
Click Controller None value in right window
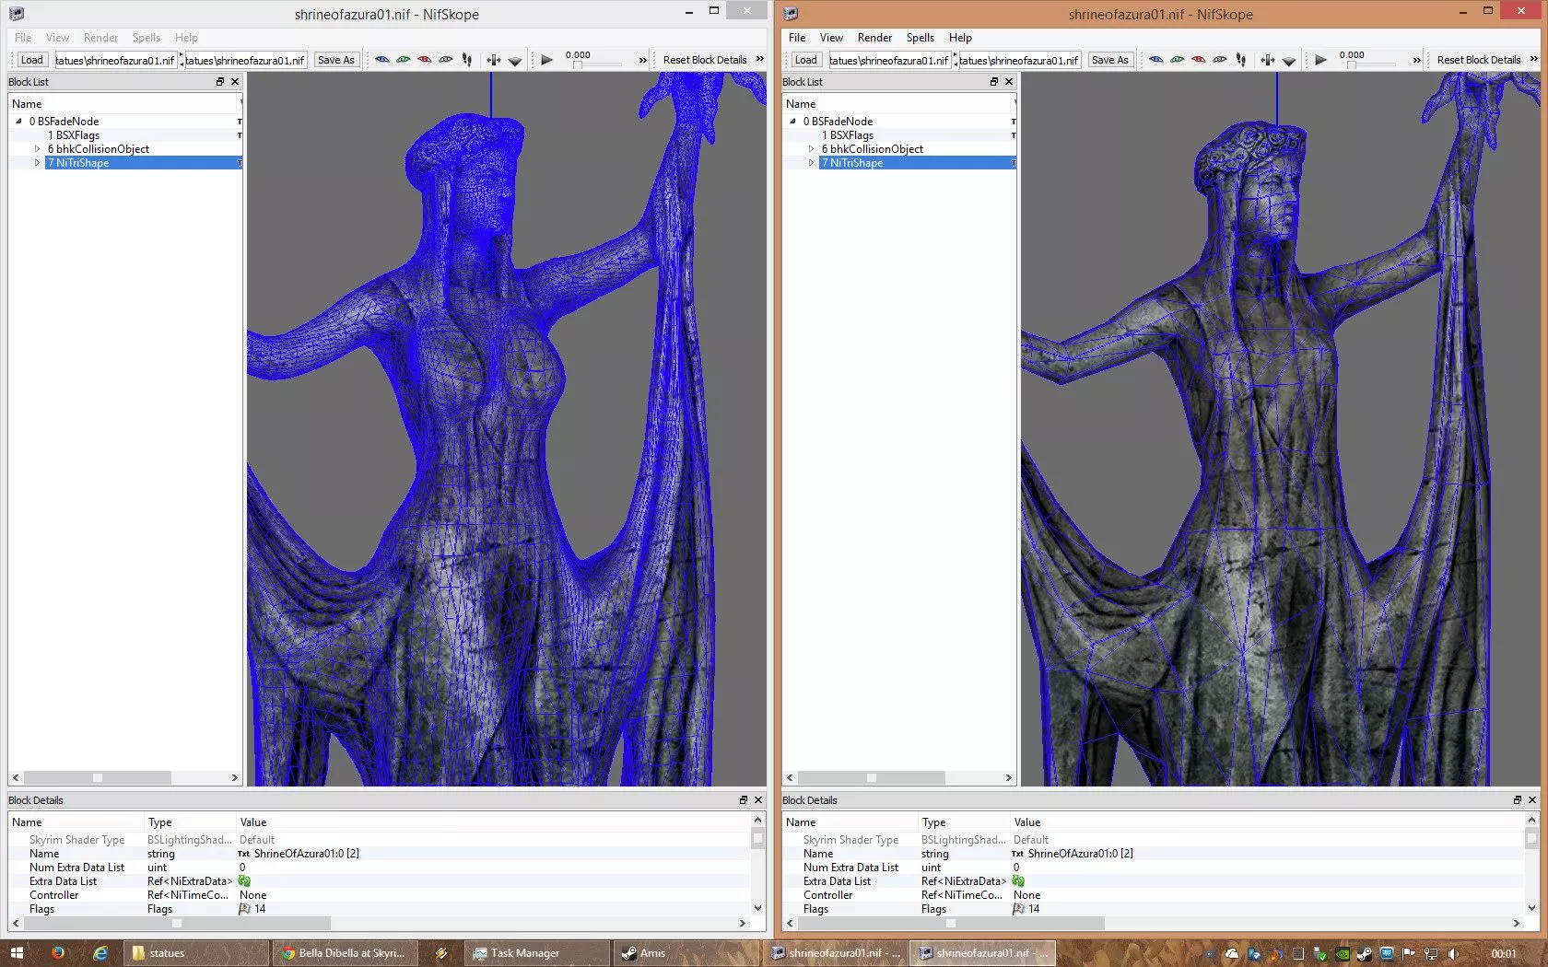click(1026, 895)
